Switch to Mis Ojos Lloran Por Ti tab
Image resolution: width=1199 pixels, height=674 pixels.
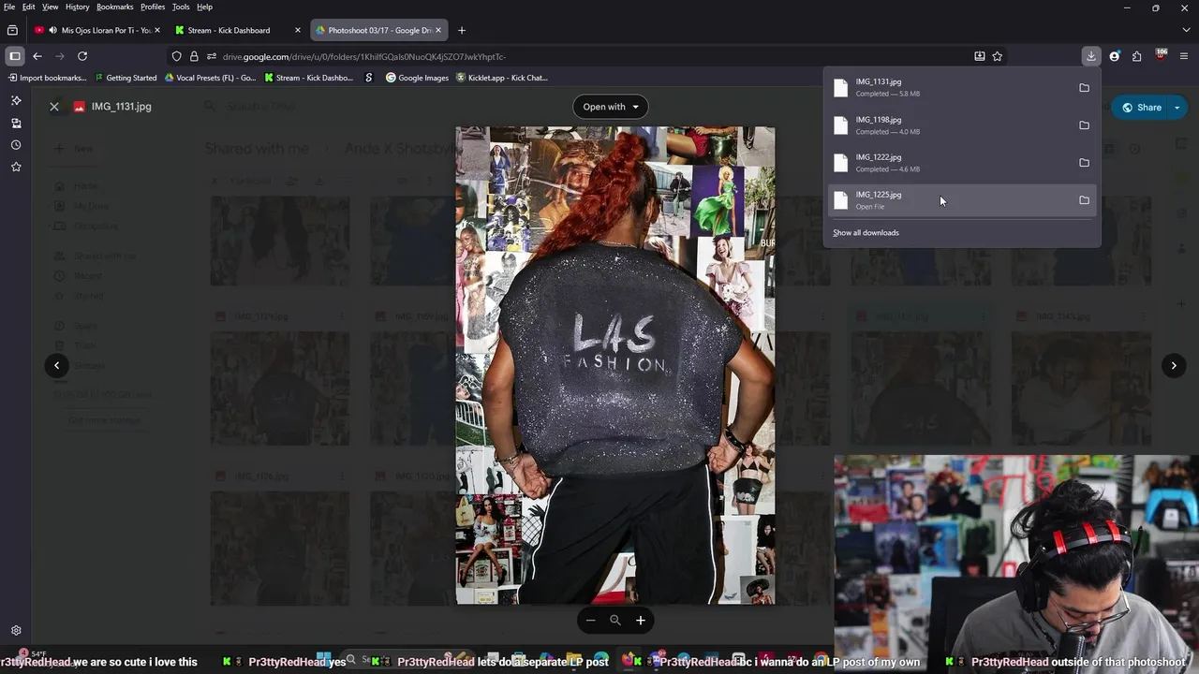[x=96, y=30]
